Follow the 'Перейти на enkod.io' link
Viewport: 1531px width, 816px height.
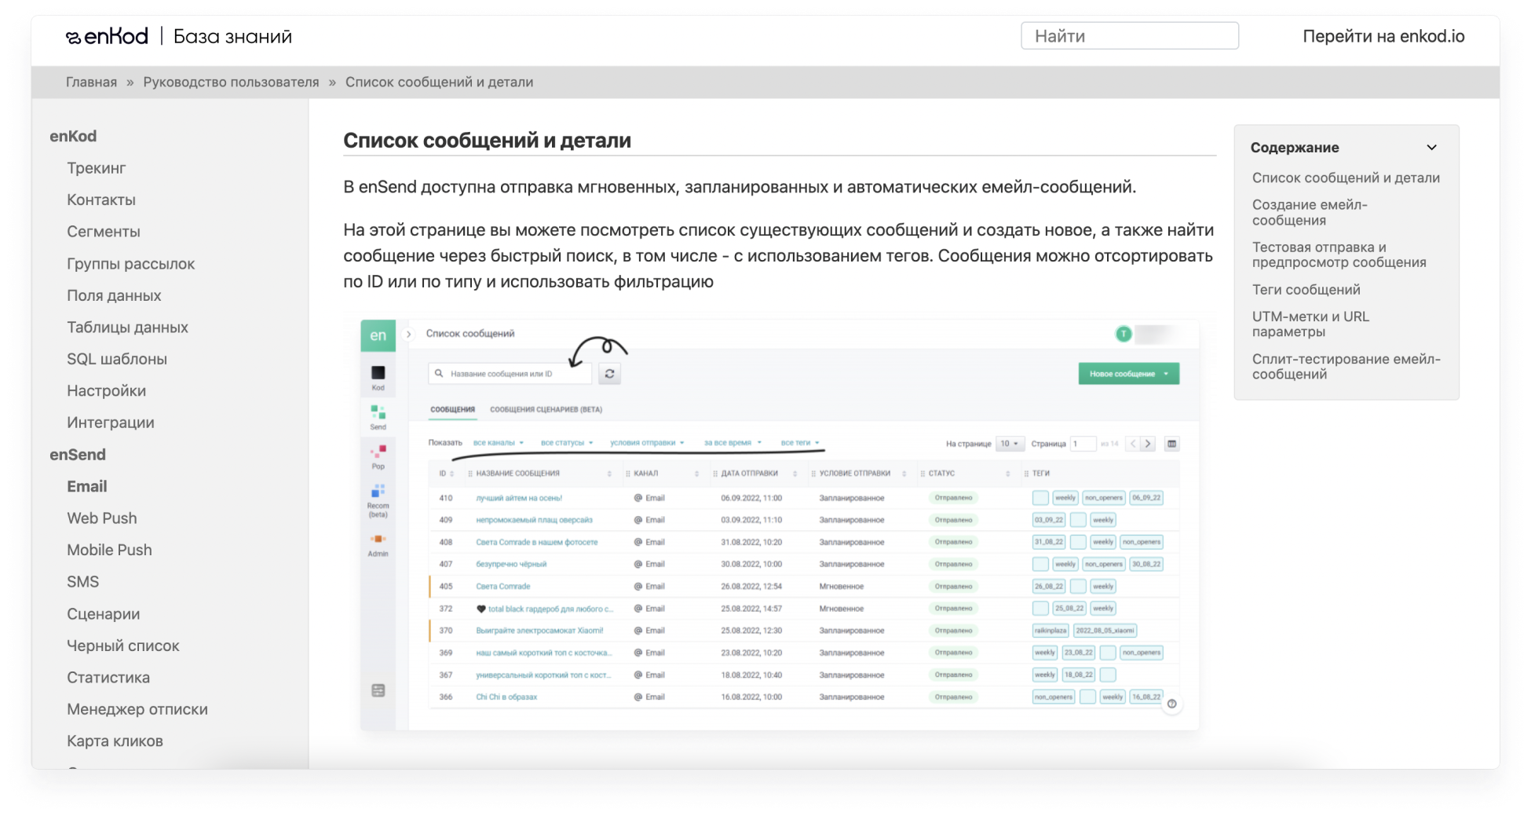click(1383, 36)
